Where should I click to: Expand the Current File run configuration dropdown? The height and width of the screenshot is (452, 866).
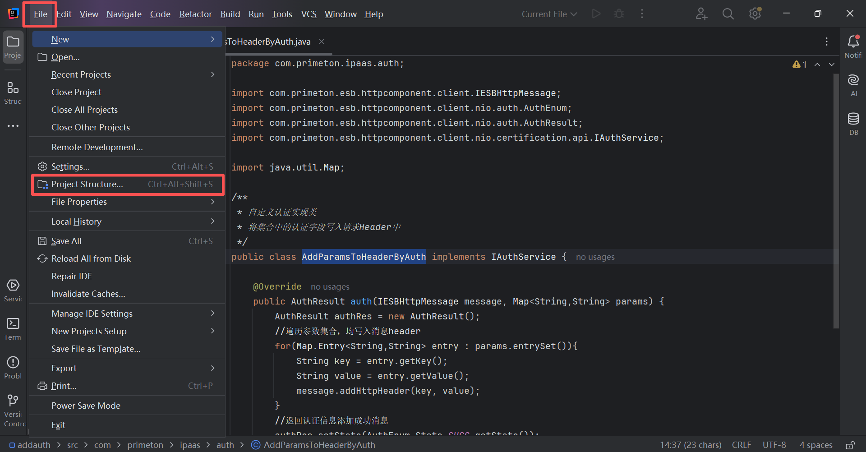click(549, 14)
